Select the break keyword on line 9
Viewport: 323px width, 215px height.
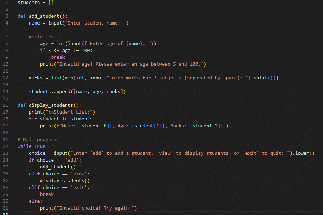(58, 57)
